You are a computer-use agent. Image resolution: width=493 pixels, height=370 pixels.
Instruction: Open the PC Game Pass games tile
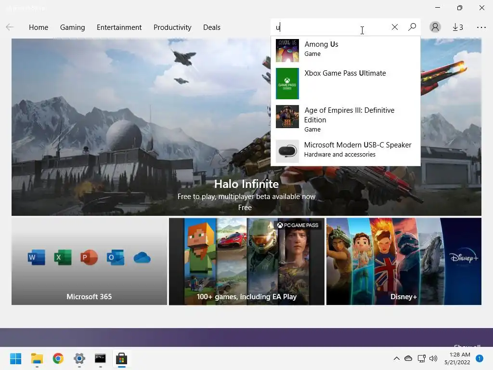click(246, 262)
